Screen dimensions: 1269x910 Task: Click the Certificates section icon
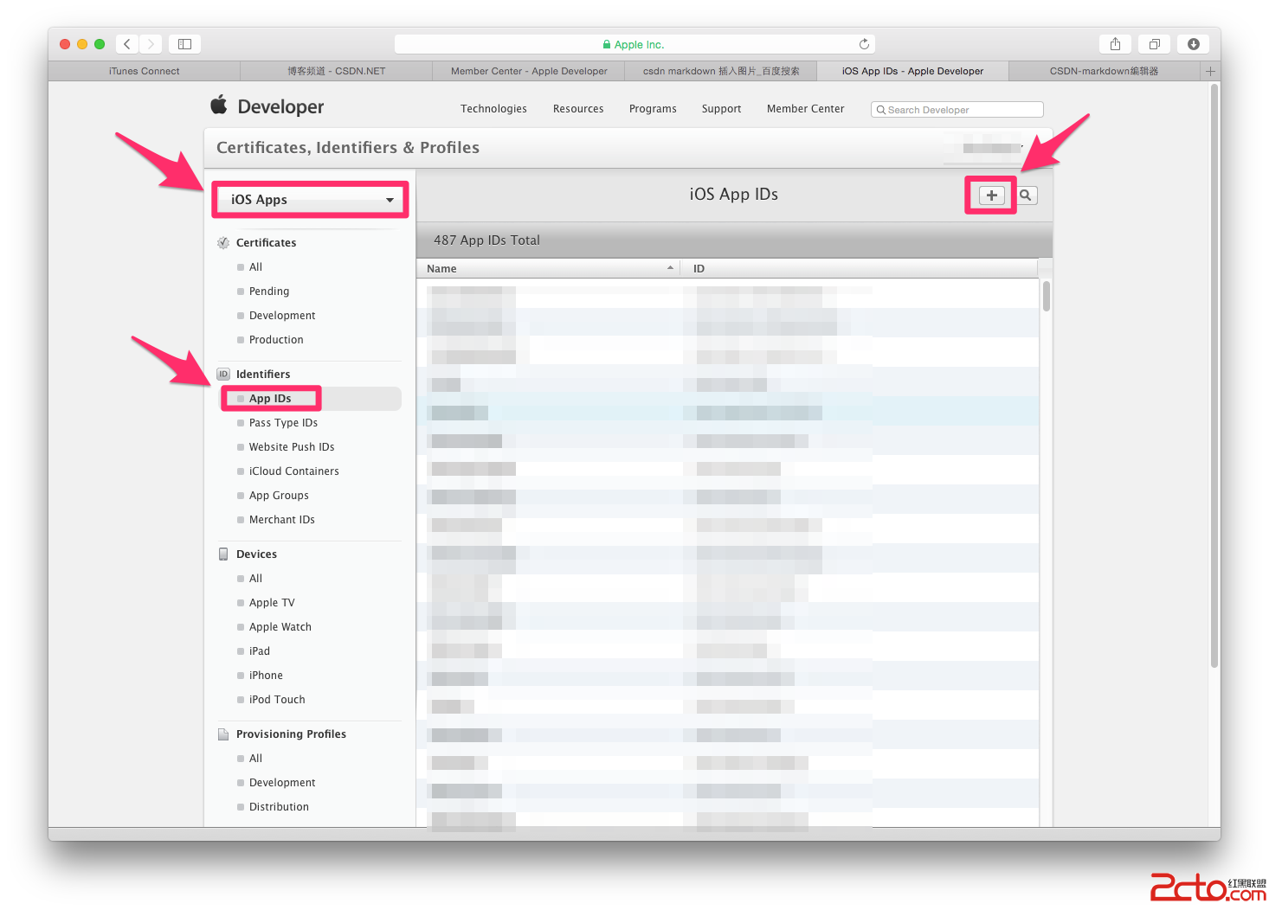223,243
